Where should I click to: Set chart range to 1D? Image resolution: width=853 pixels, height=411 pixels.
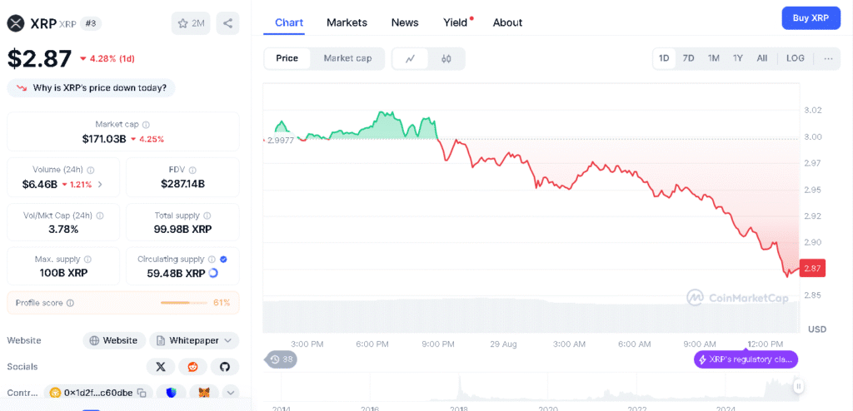coord(664,59)
